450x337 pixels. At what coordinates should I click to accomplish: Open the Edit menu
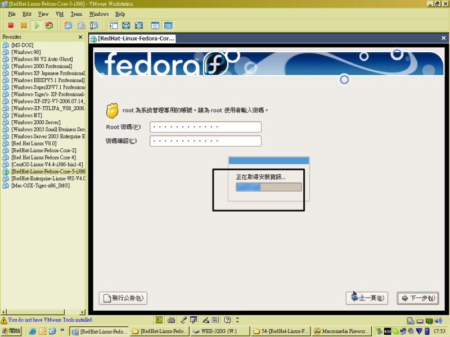coord(27,13)
